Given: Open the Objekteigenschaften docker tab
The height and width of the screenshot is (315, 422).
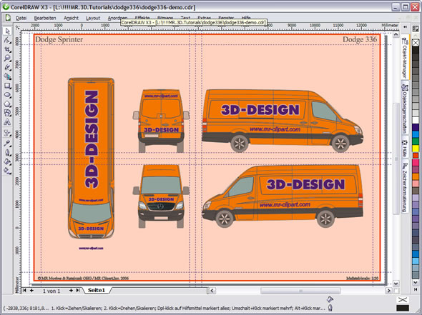Looking at the screenshot, I should pyautogui.click(x=405, y=109).
